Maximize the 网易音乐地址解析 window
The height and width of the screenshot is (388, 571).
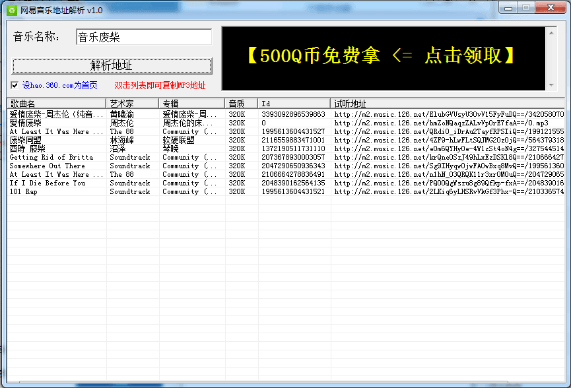(x=526, y=9)
